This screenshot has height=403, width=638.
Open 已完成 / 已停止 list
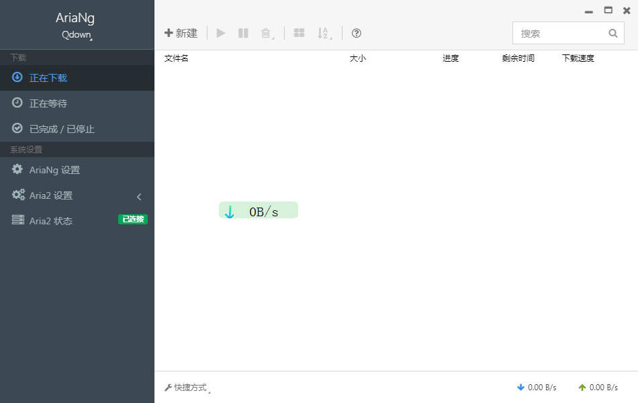pos(62,128)
